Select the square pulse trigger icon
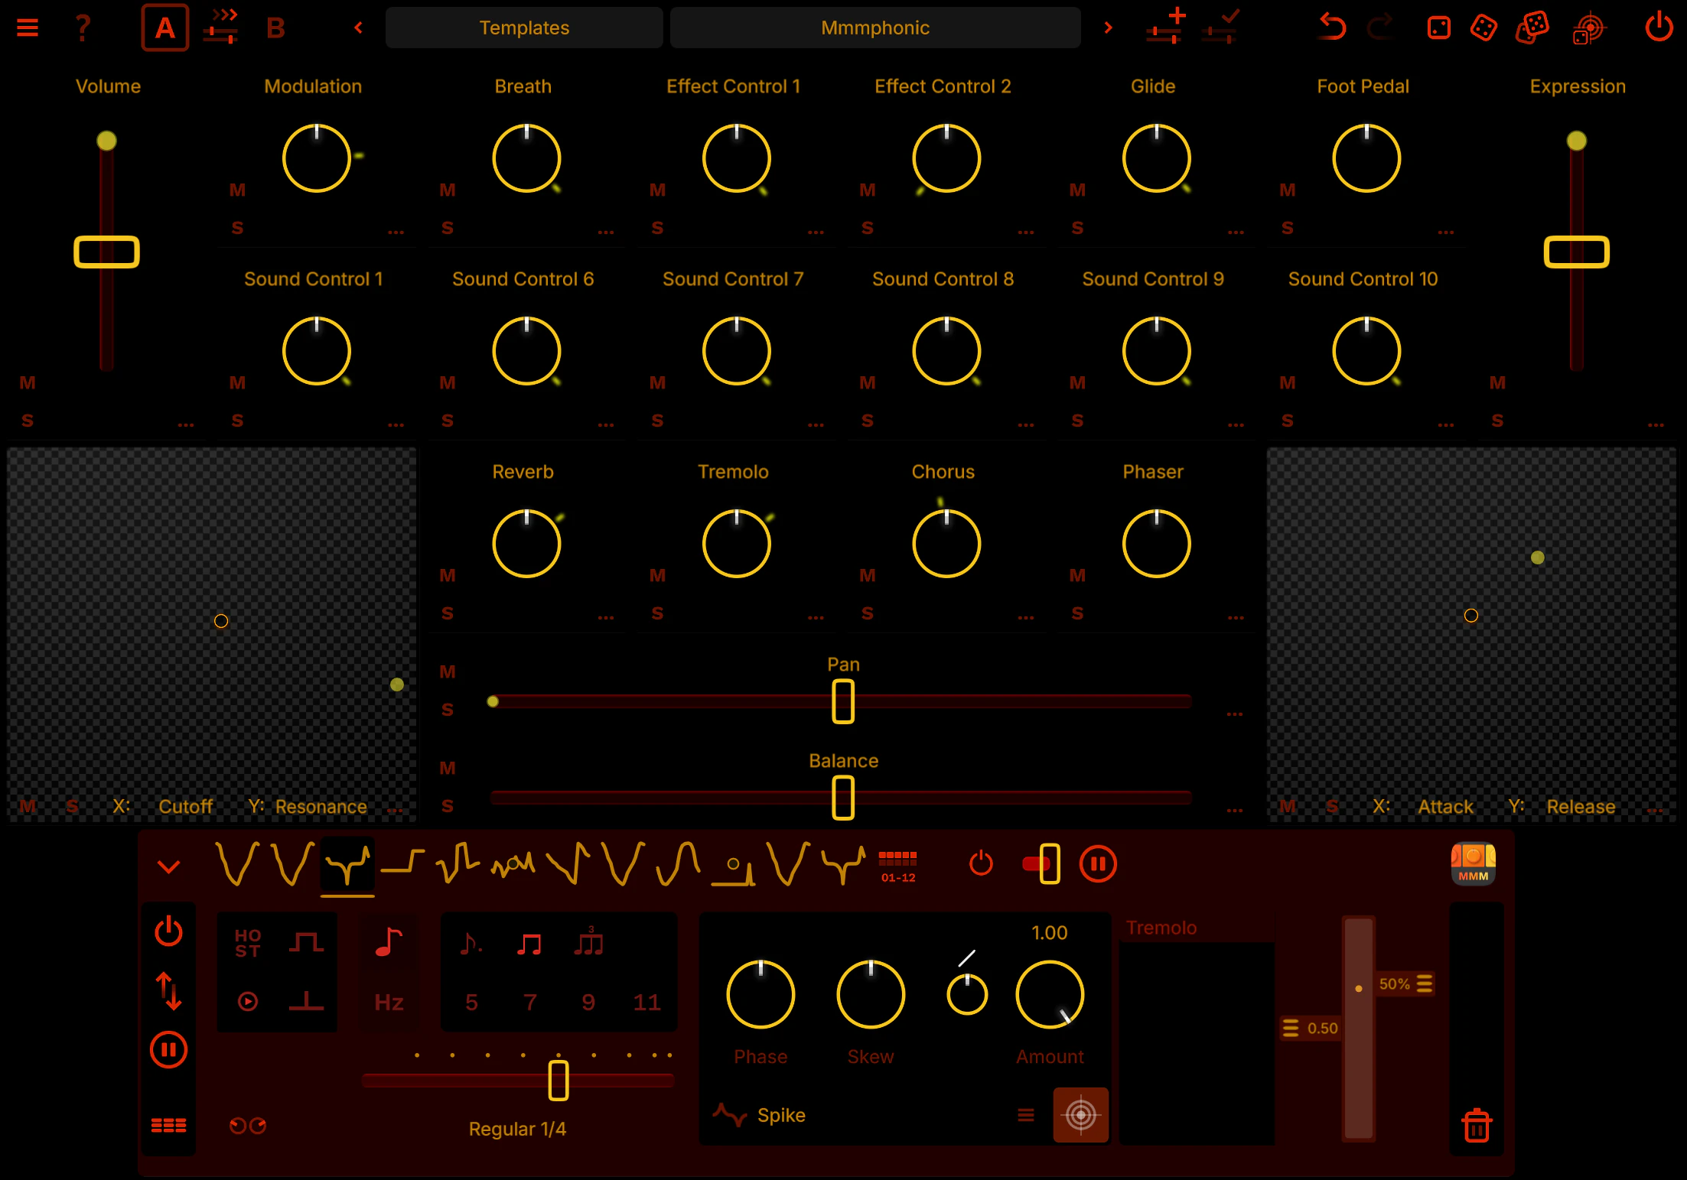The height and width of the screenshot is (1180, 1687). point(306,942)
